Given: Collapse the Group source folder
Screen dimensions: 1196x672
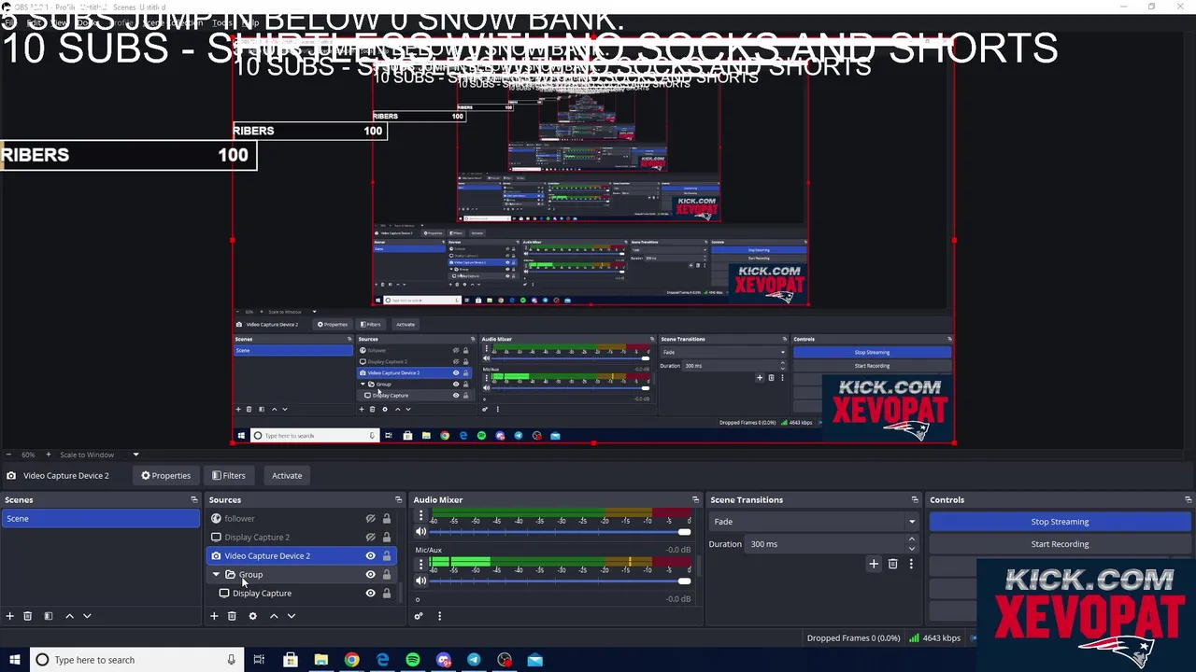Looking at the screenshot, I should click(x=216, y=575).
